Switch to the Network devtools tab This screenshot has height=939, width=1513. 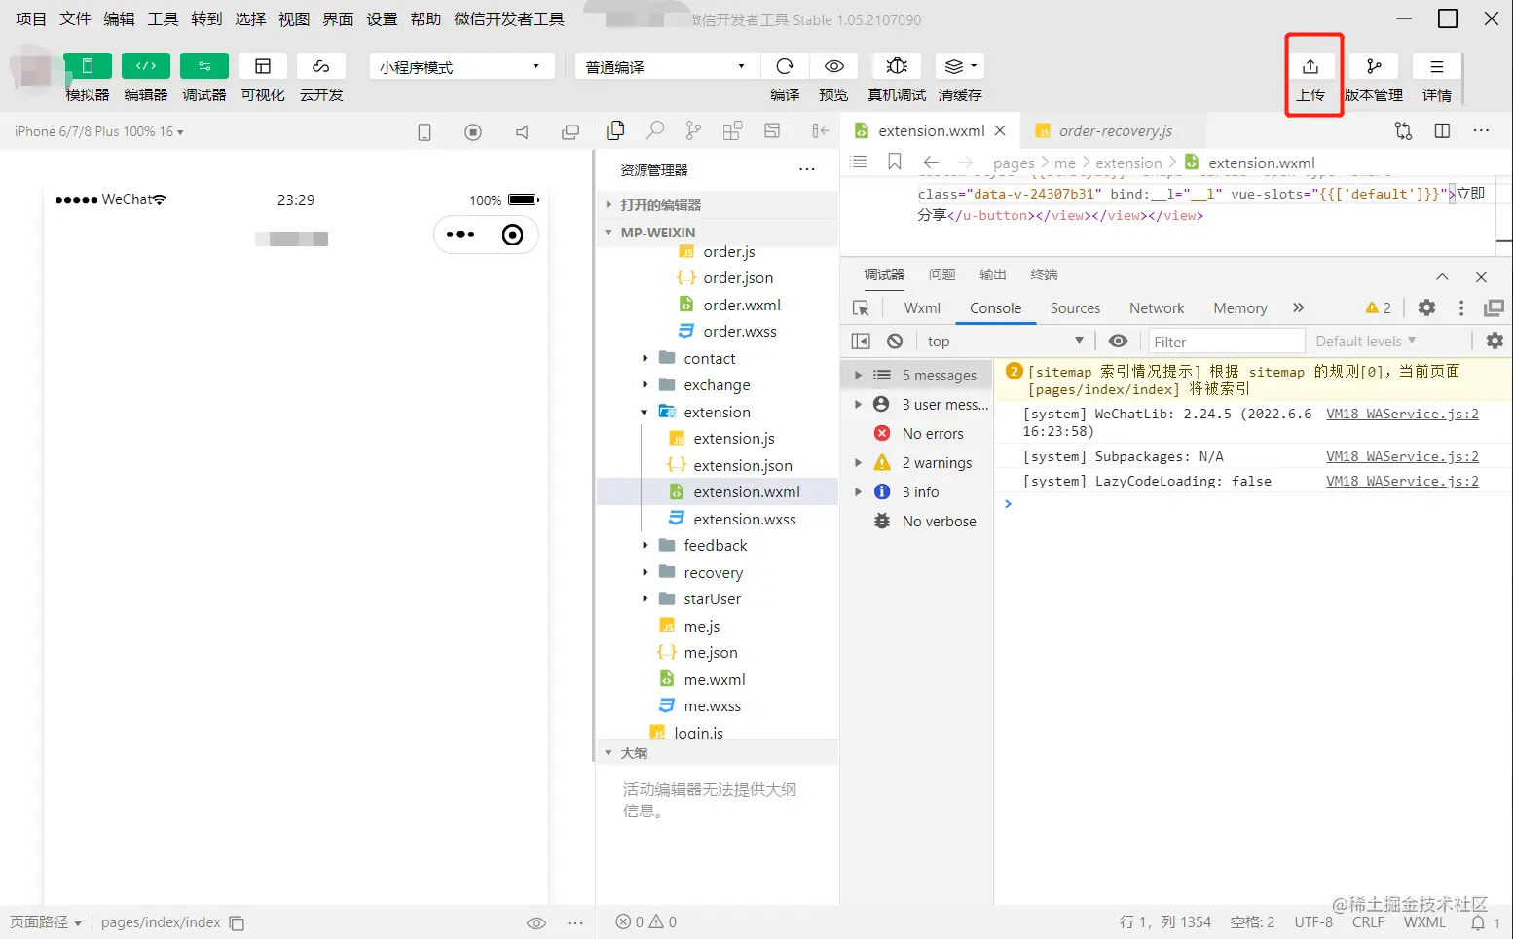click(x=1157, y=307)
